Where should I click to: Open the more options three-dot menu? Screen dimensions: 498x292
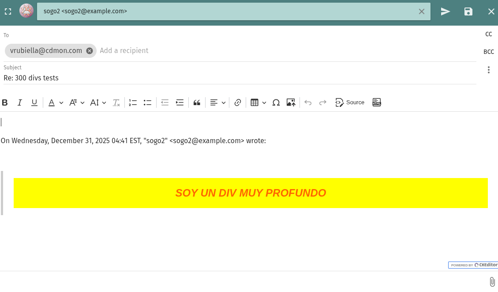(489, 70)
